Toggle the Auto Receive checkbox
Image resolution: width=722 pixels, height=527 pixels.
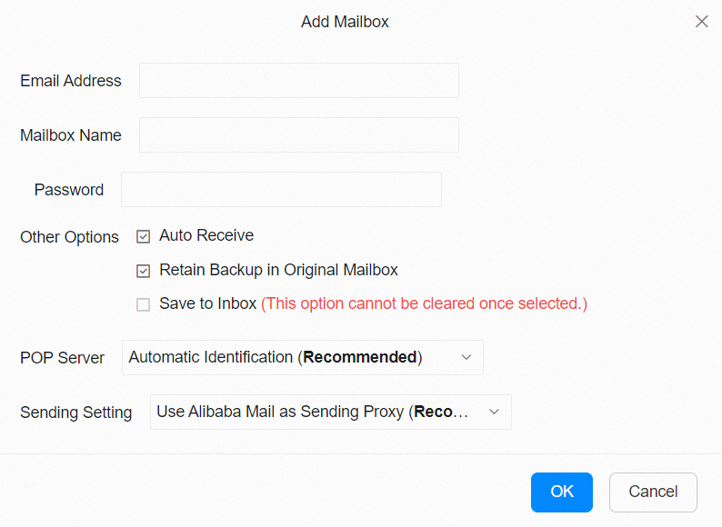[x=144, y=236]
